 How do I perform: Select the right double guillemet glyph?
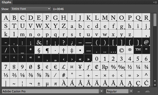point(88,58)
